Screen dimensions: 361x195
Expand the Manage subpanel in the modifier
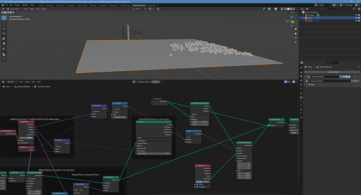307,85
